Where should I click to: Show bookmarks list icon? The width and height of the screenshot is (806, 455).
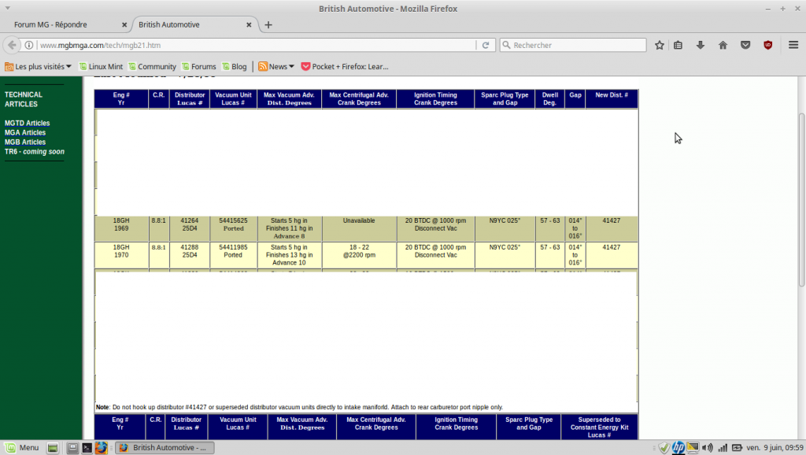(678, 45)
